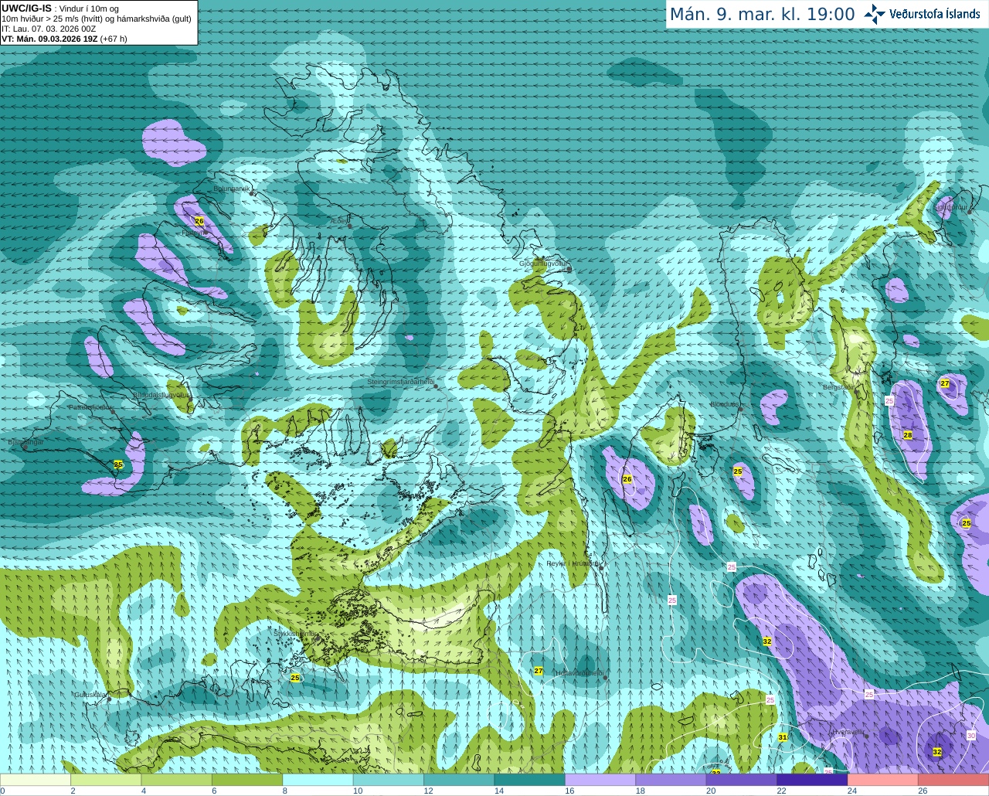
Task: Click the yellow 25 gust marker below Stykkishólmur
Action: click(295, 678)
